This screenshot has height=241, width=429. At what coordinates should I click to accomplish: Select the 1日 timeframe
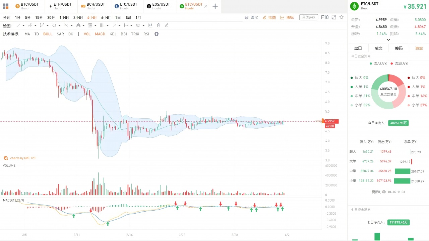click(x=118, y=17)
